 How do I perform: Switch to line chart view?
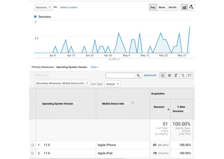pyautogui.click(x=184, y=7)
